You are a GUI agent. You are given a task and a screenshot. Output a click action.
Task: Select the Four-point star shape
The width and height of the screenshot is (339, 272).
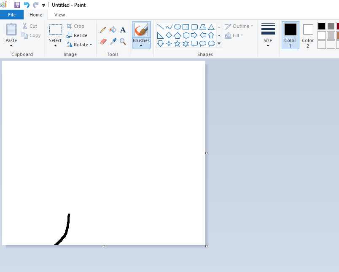169,44
